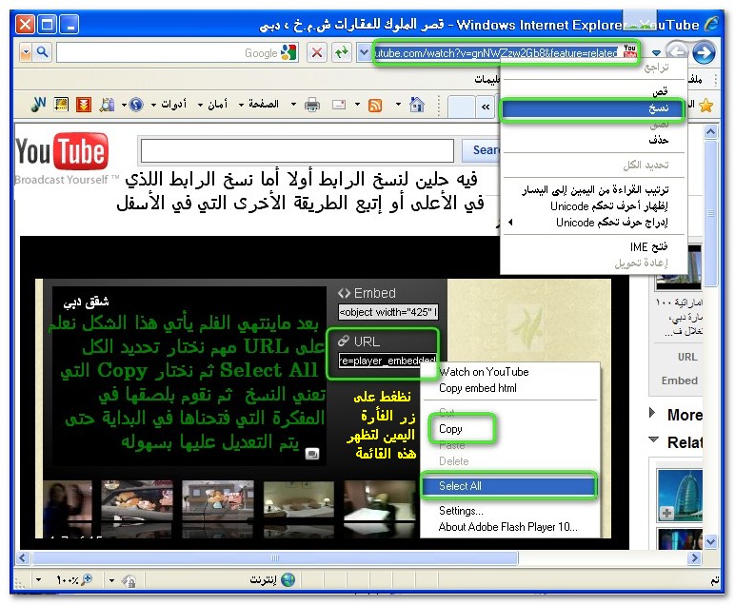This screenshot has width=735, height=605.
Task: Click the Back arrow navigation button
Action: [x=677, y=51]
